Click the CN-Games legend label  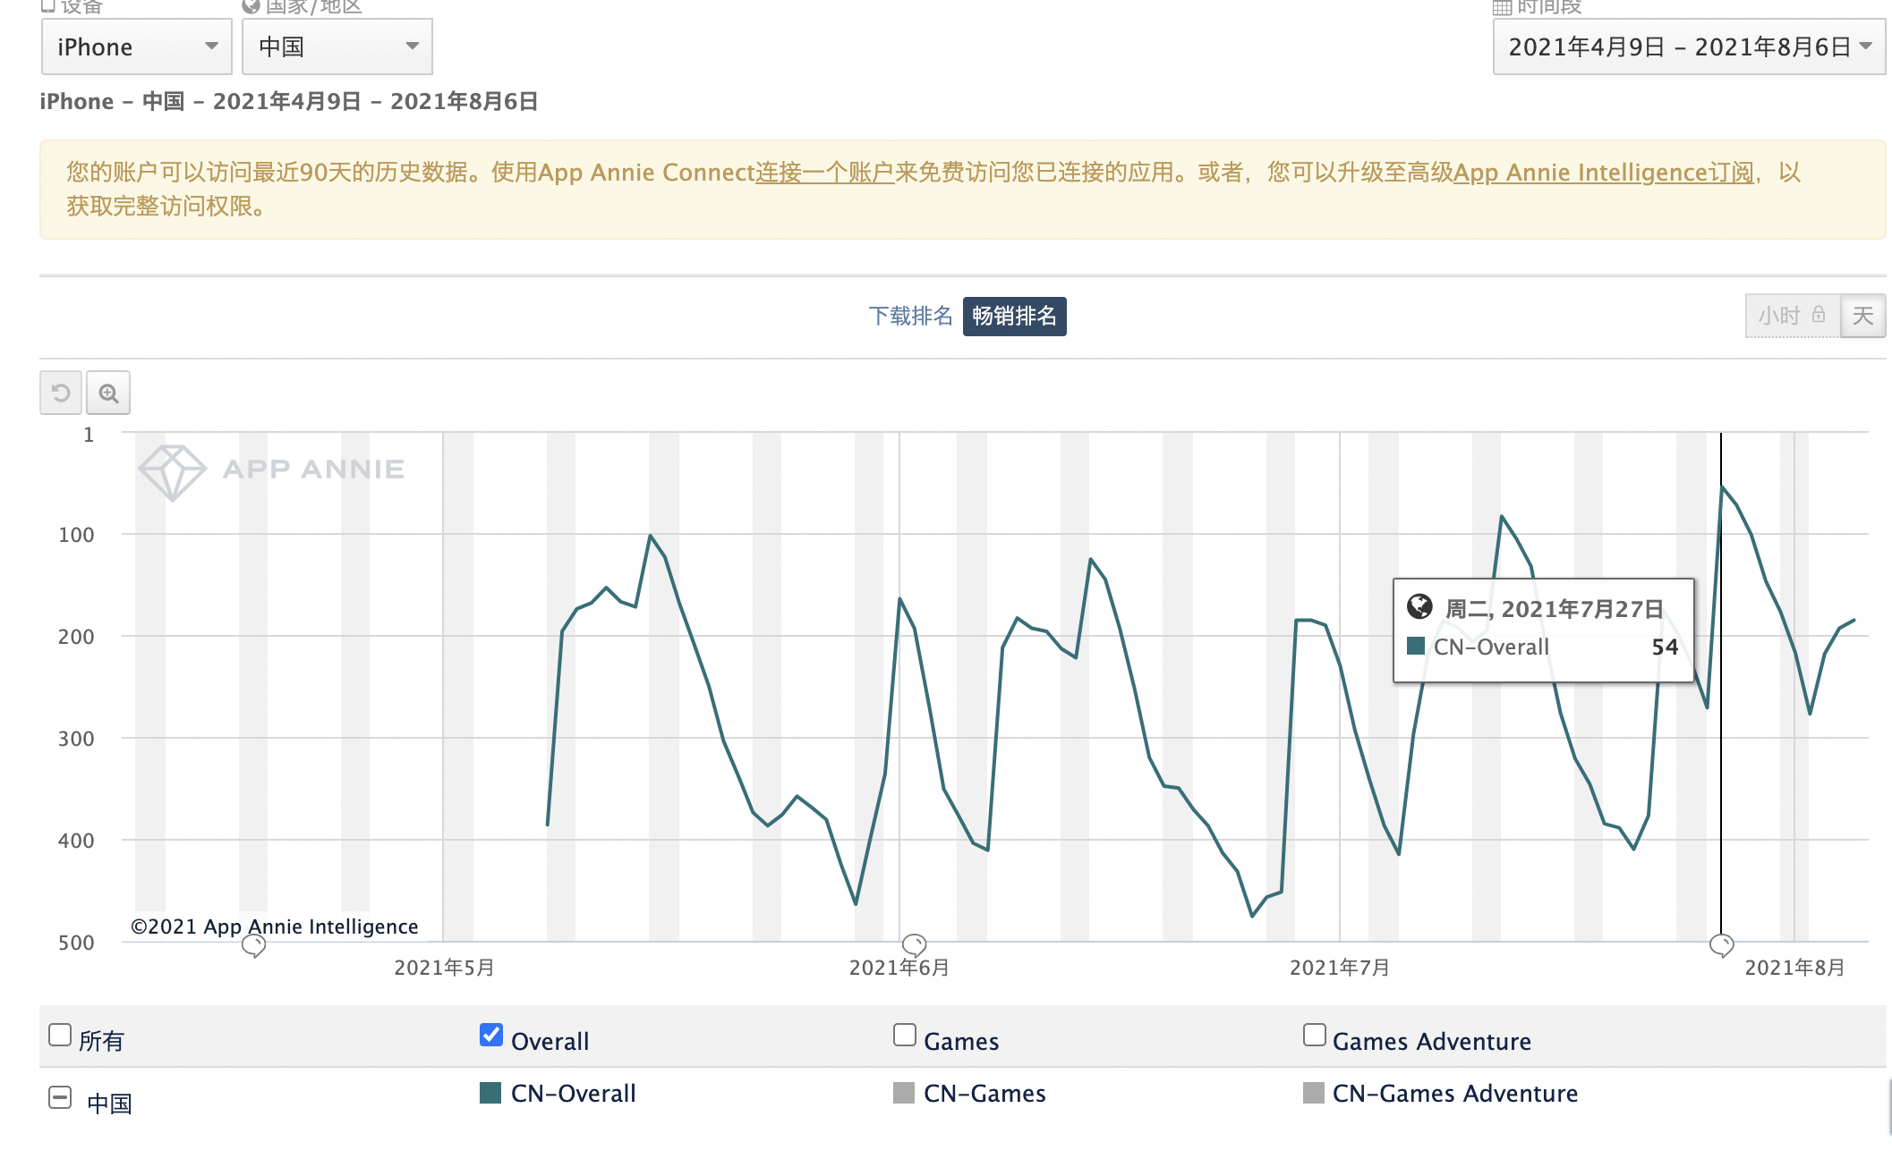tap(984, 1093)
